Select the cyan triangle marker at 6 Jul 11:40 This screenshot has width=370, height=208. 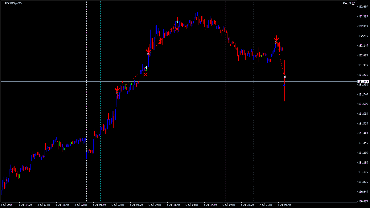pos(177,22)
